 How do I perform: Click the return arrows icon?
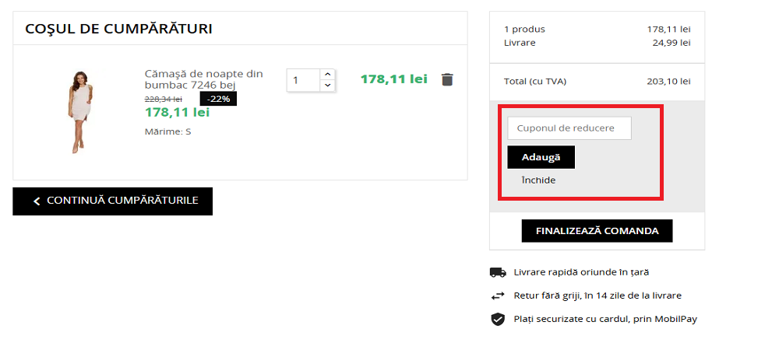click(497, 296)
